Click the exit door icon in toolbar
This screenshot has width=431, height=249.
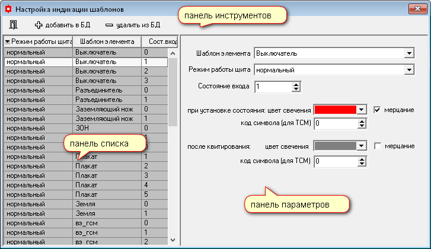pyautogui.click(x=14, y=25)
